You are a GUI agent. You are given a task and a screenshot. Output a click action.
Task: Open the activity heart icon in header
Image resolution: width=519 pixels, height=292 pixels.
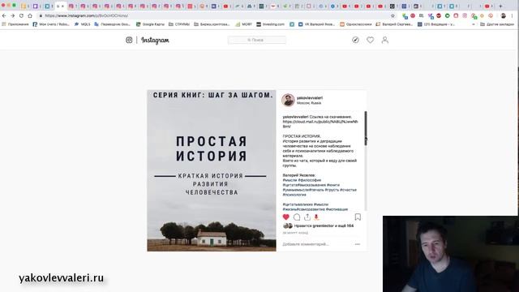click(370, 40)
